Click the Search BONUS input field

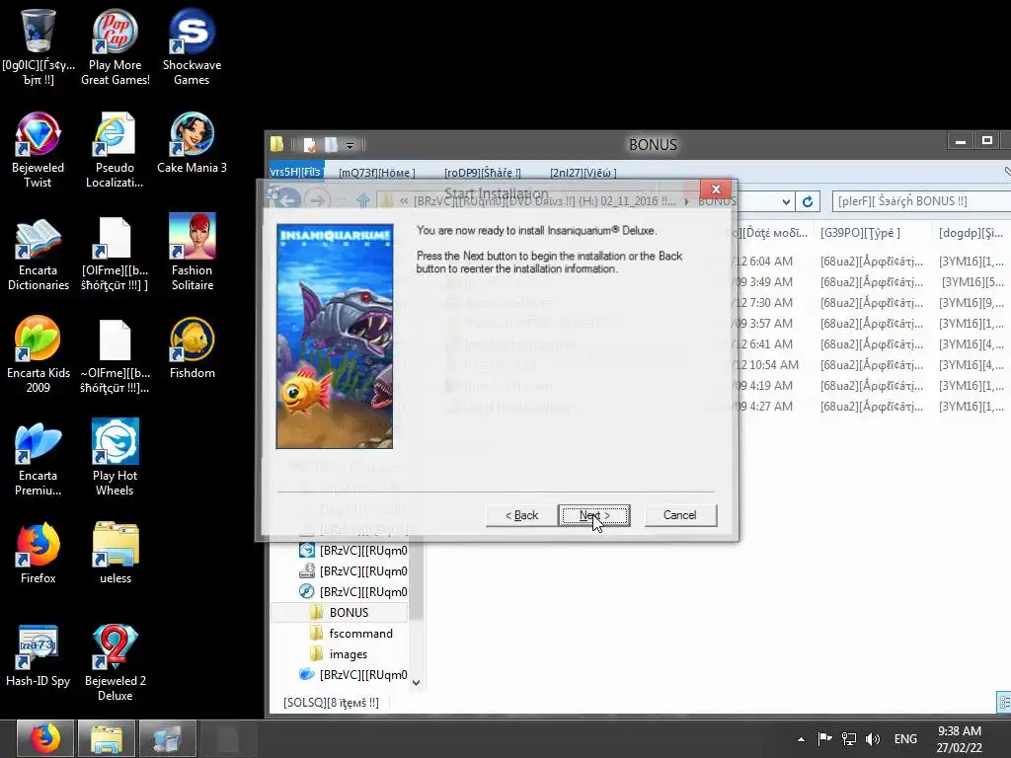click(x=922, y=201)
